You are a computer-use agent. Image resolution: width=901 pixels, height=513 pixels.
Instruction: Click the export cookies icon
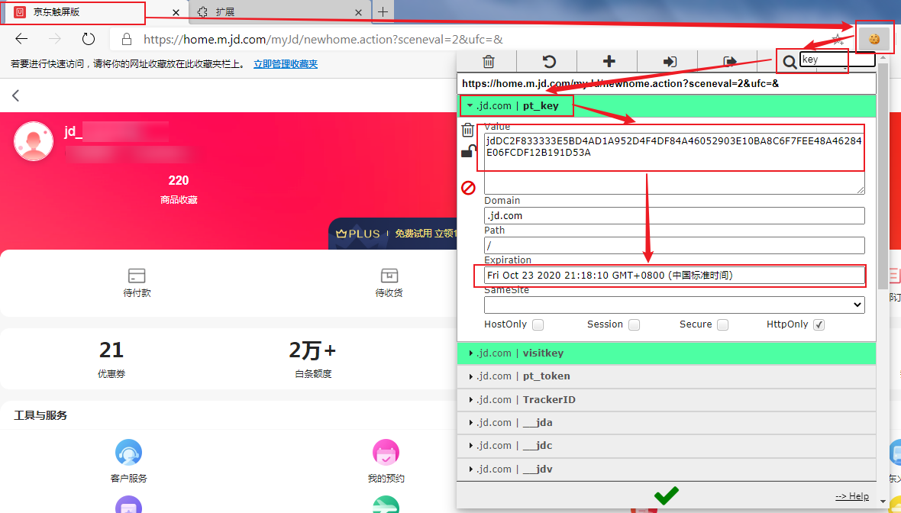pos(730,62)
